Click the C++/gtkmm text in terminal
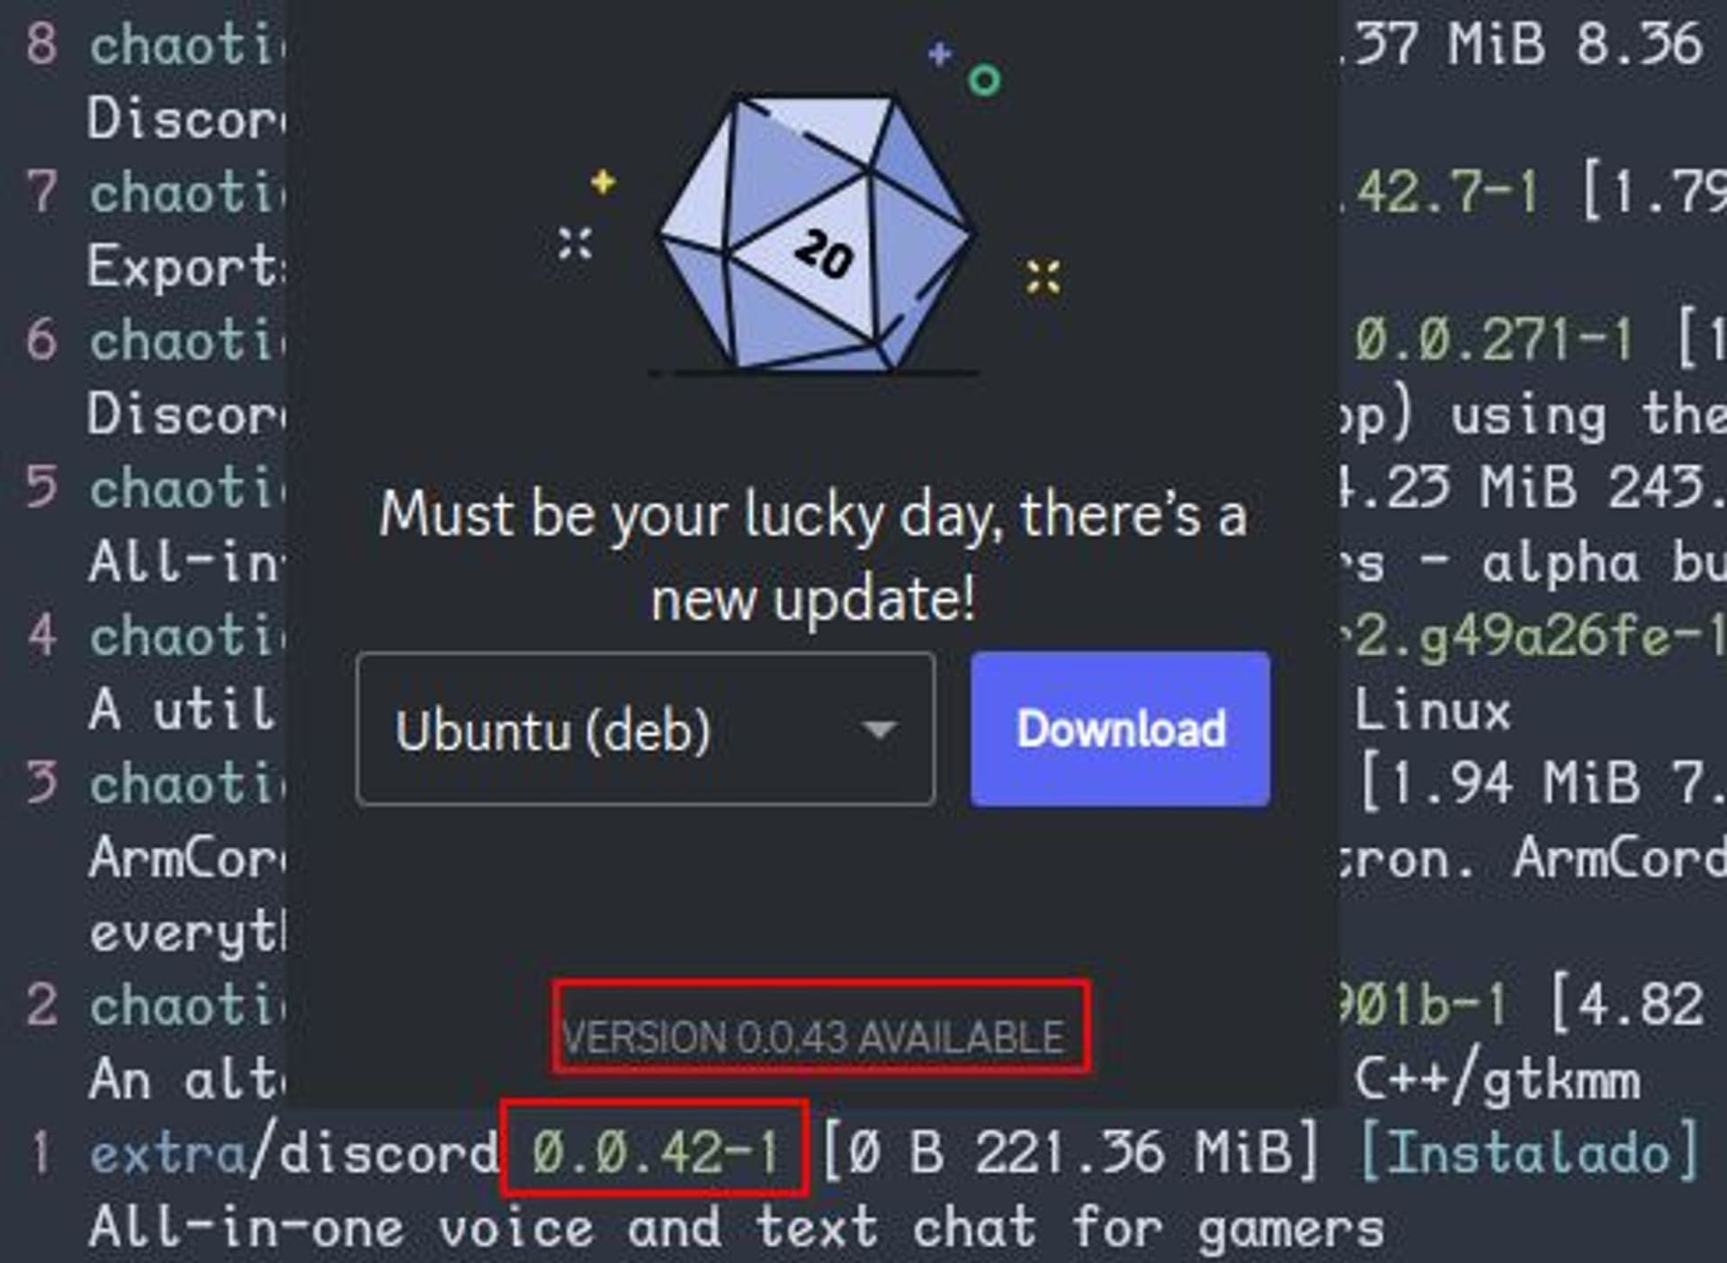The height and width of the screenshot is (1263, 1727). tap(1498, 1080)
